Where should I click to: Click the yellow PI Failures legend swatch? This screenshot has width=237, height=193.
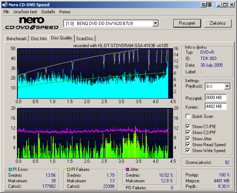pos(69,169)
